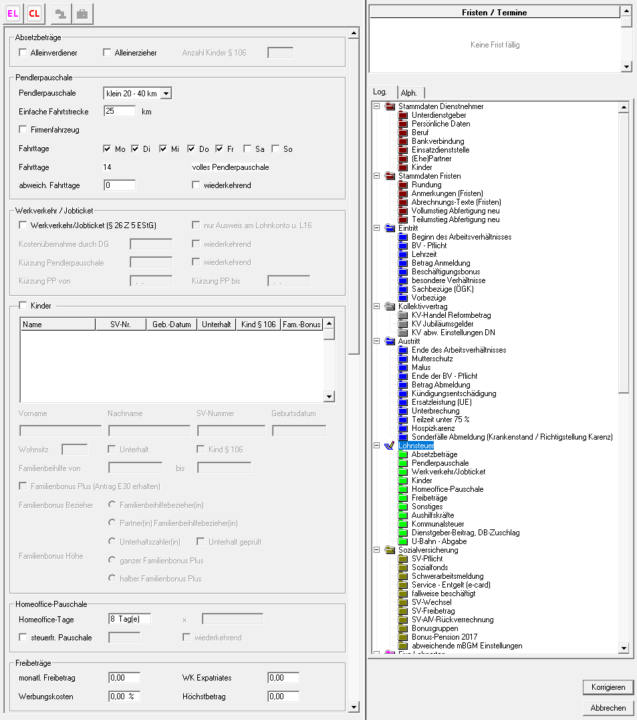This screenshot has width=637, height=720.
Task: Click the blue Mutterschutz folder icon
Action: tap(403, 359)
